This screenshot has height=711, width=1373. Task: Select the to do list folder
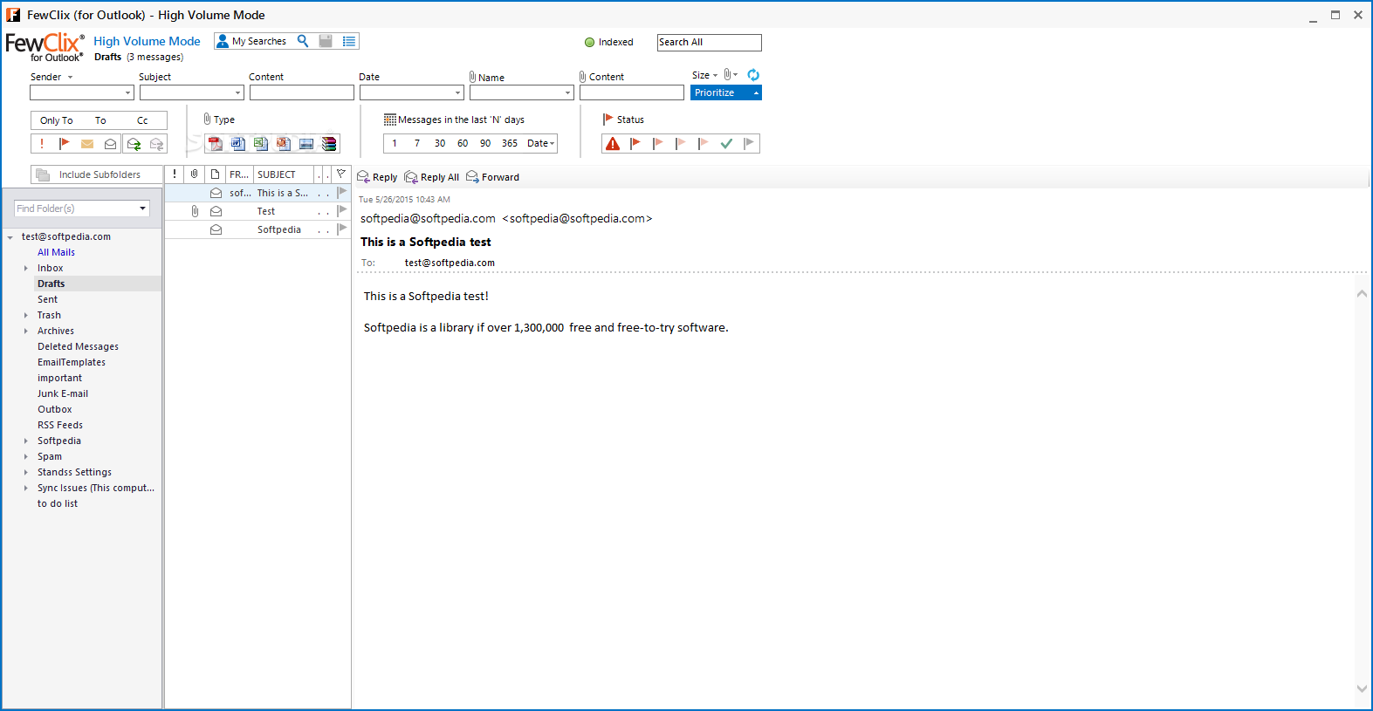(x=58, y=504)
